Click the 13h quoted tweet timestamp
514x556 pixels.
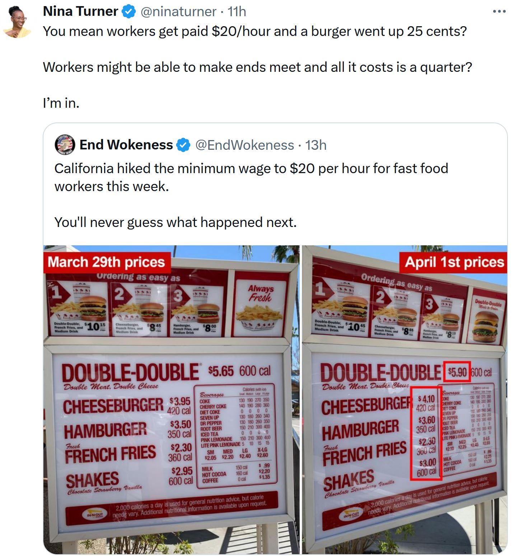tap(316, 145)
